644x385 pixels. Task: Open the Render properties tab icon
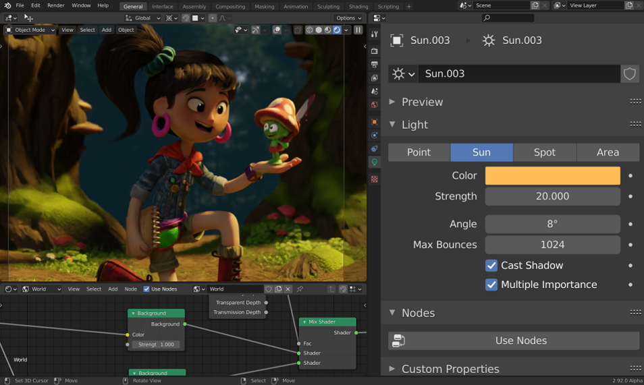point(374,51)
